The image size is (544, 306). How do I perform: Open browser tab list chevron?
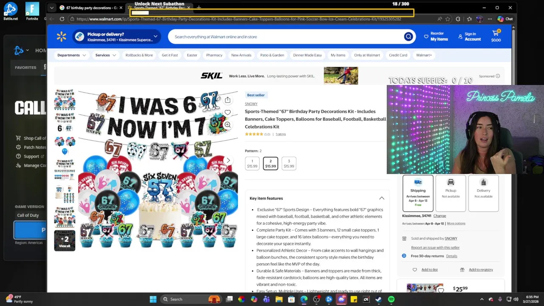[51, 8]
